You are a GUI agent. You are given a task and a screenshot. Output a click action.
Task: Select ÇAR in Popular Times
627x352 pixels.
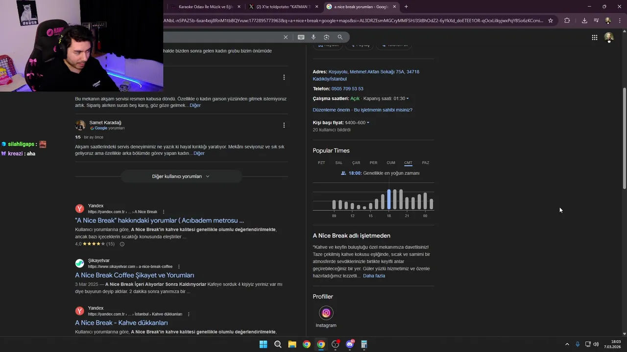[356, 163]
